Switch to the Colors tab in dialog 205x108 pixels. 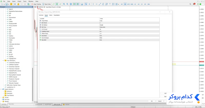coord(51,15)
